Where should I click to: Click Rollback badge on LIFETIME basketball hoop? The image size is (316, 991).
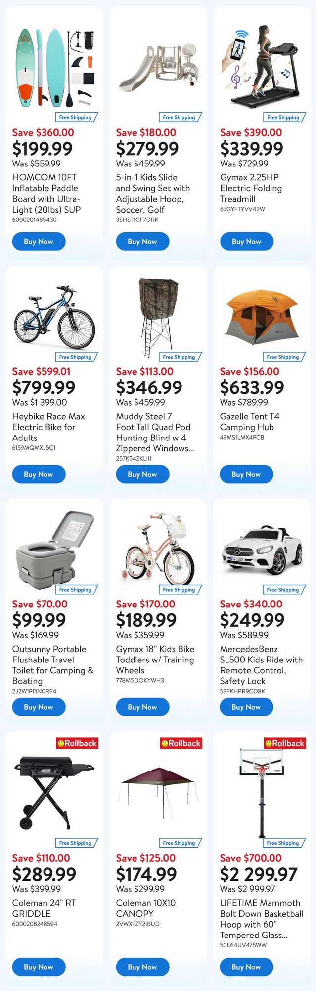(285, 743)
